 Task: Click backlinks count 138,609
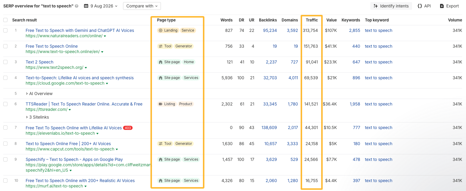[269, 128]
